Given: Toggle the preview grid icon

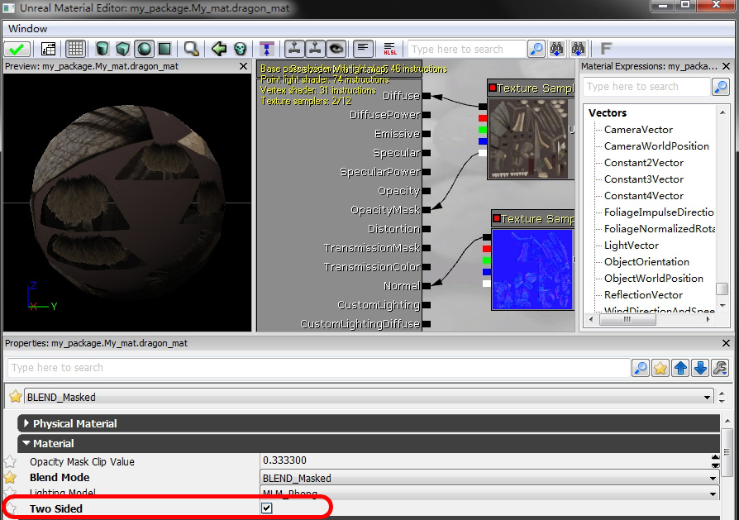Looking at the screenshot, I should click(75, 49).
